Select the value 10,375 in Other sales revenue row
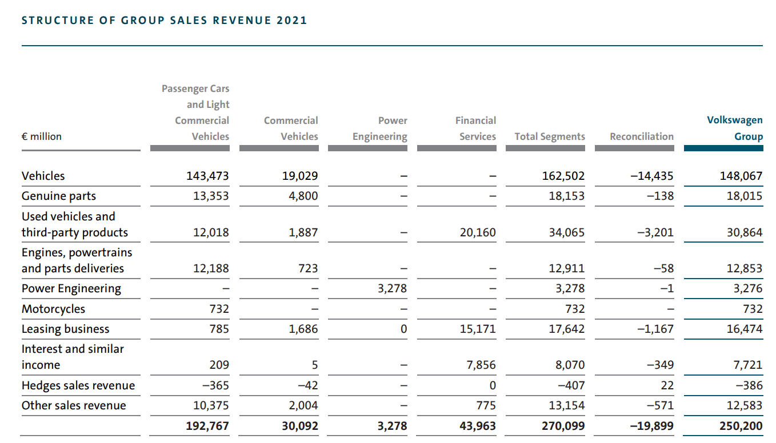The width and height of the screenshot is (776, 443). coord(210,405)
